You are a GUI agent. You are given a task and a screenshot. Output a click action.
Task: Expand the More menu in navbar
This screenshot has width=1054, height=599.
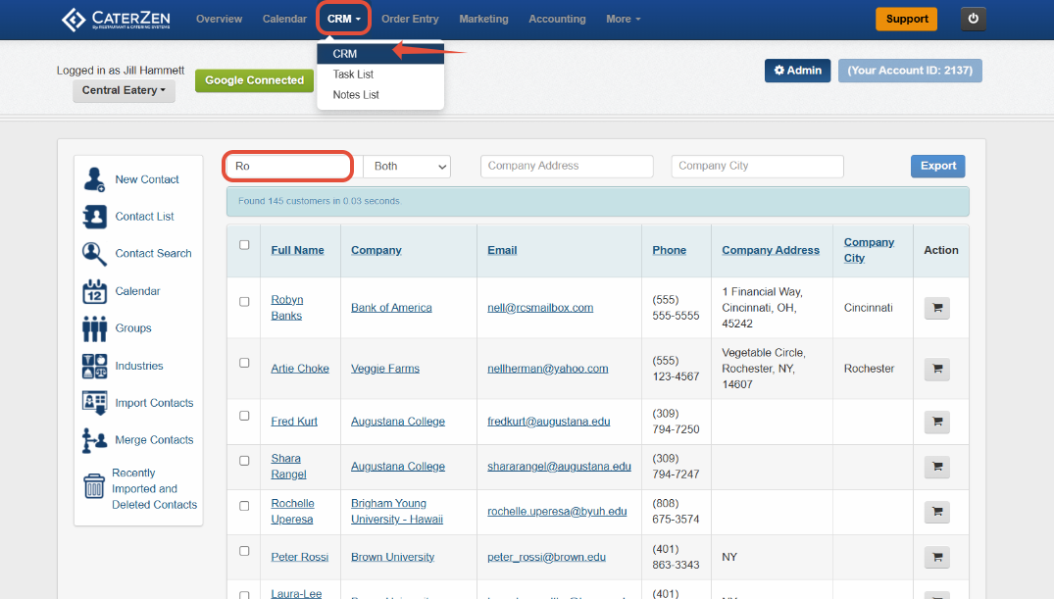click(x=624, y=19)
